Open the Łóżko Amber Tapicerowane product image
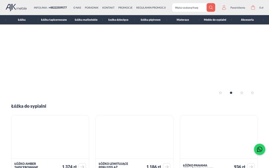The image size is (269, 168). click(50, 137)
